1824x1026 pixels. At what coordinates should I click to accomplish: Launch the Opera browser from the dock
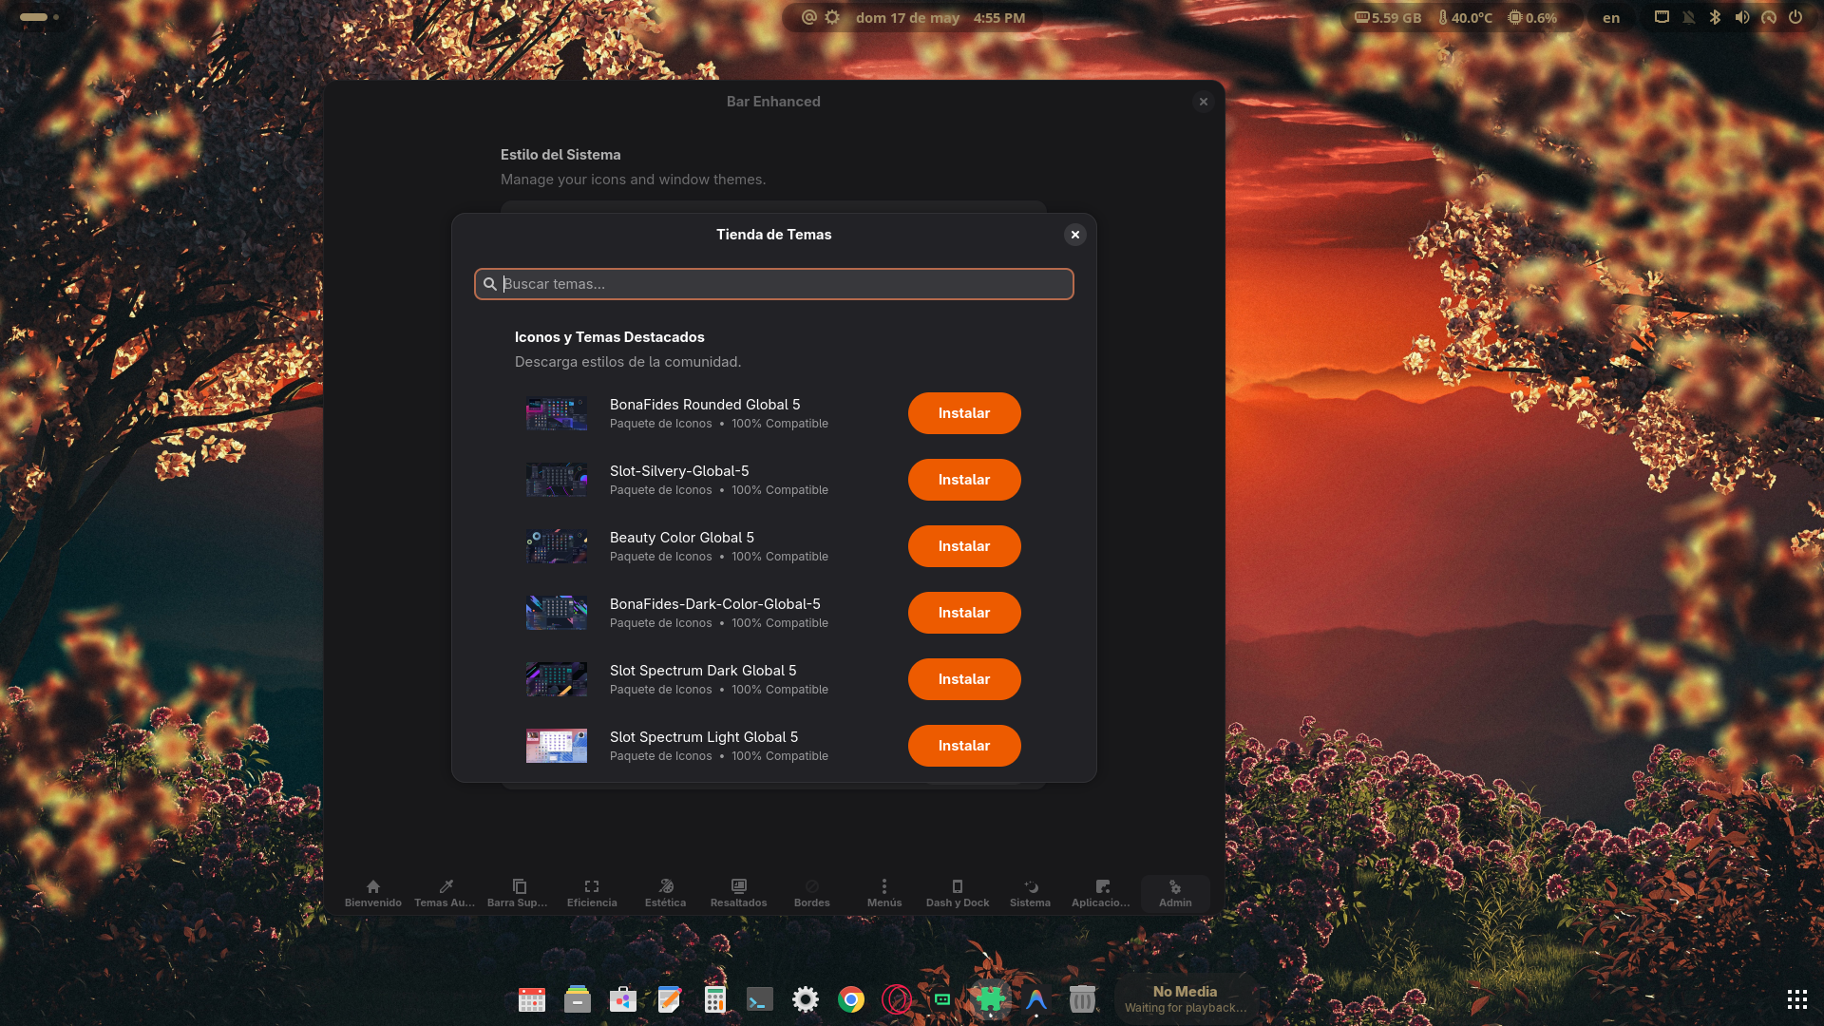point(897,999)
